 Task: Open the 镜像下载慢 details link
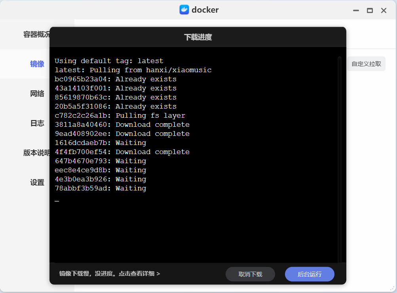tap(110, 274)
